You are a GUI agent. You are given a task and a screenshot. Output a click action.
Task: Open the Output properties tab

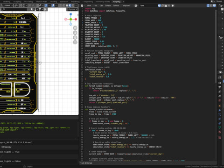coord(220,87)
